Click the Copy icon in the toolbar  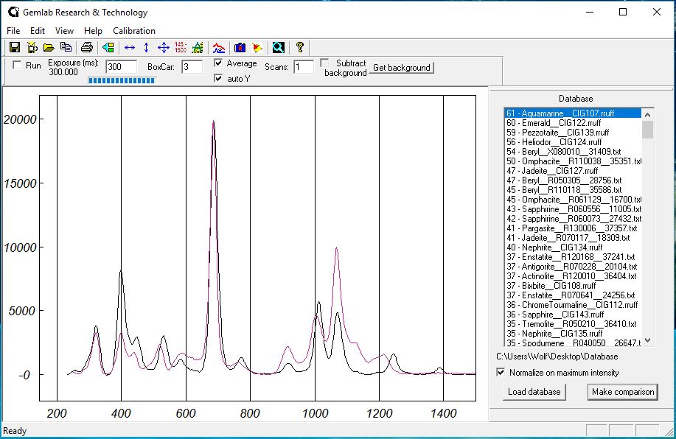tap(66, 47)
